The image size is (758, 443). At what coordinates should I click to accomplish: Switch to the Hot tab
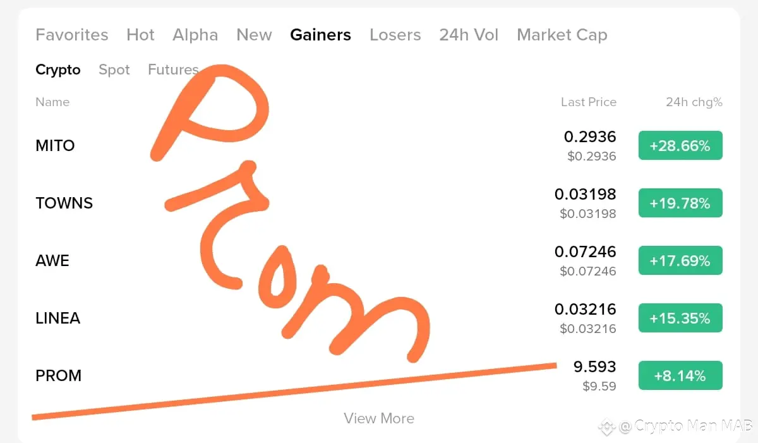[140, 35]
